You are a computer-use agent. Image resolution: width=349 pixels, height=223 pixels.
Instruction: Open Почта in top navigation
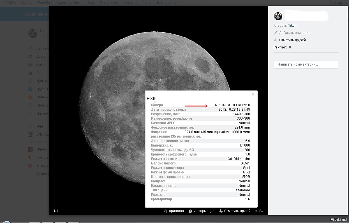click(x=27, y=3)
